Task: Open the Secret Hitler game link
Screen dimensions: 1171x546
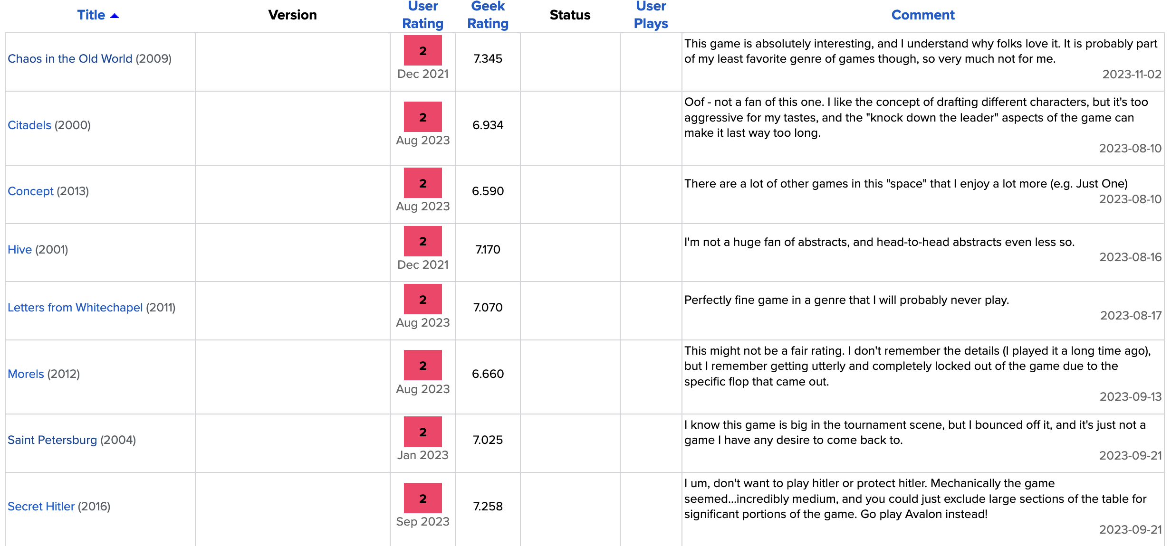Action: pos(41,507)
